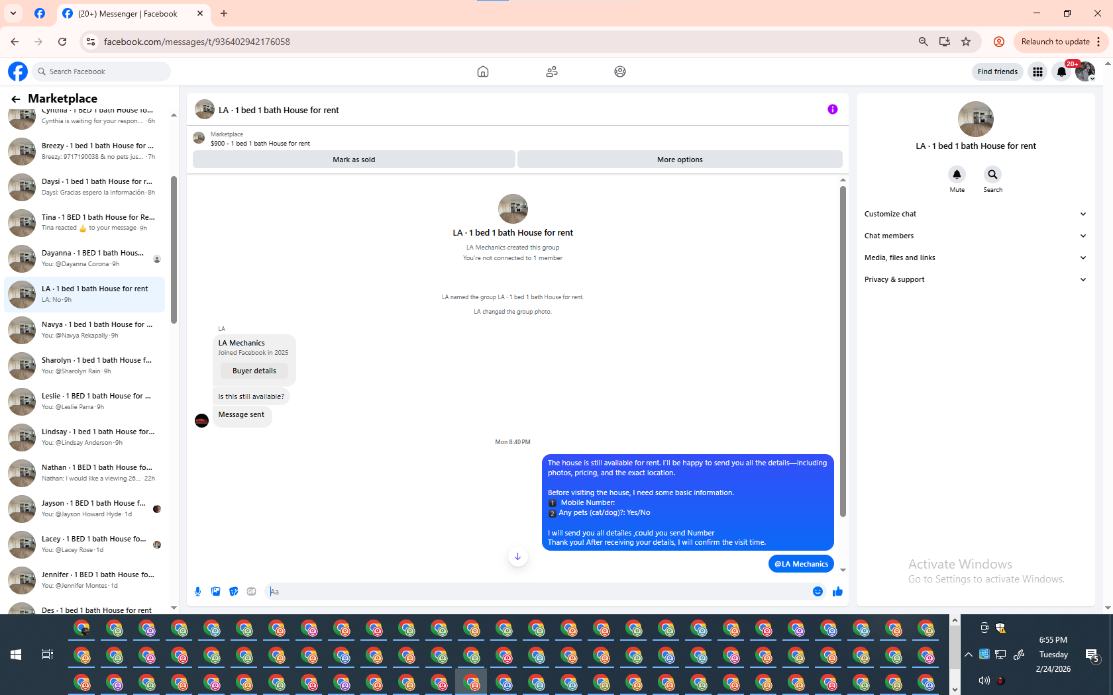The width and height of the screenshot is (1113, 695).
Task: Open the Windows Start menu
Action: (x=16, y=655)
